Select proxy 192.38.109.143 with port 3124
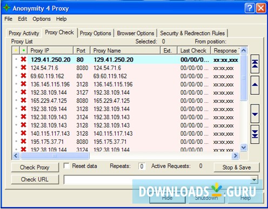The image size is (268, 209). click(x=126, y=117)
